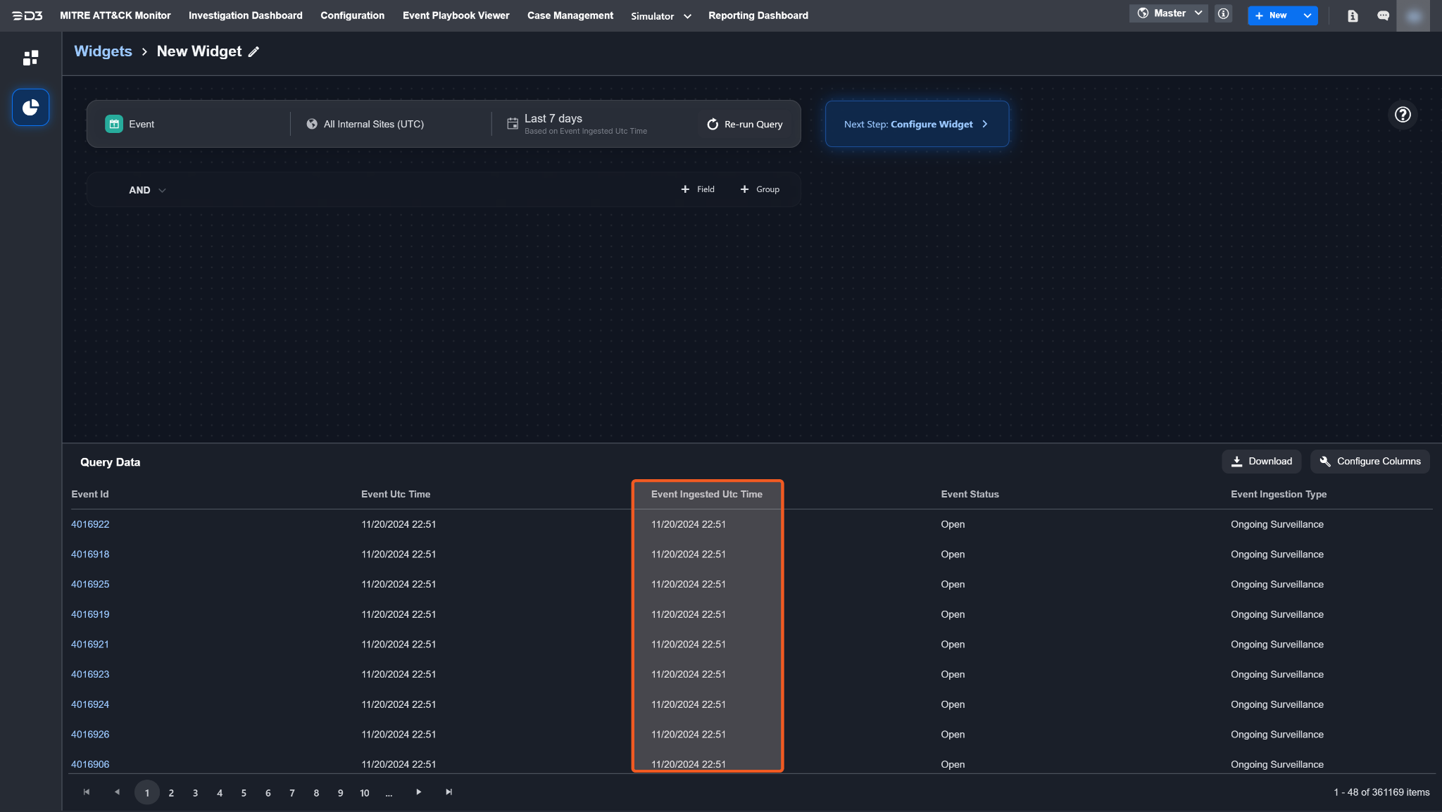Click Next Step: Configure Widget button
Viewport: 1442px width, 812px height.
[916, 124]
